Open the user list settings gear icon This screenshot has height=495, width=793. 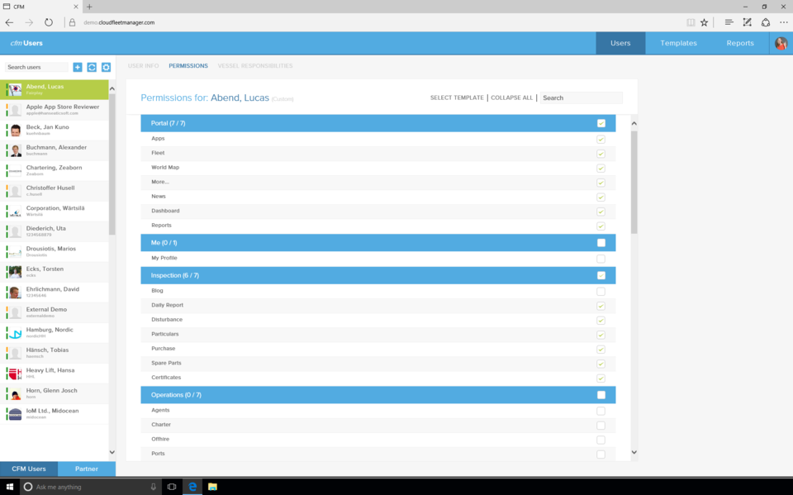pyautogui.click(x=106, y=67)
